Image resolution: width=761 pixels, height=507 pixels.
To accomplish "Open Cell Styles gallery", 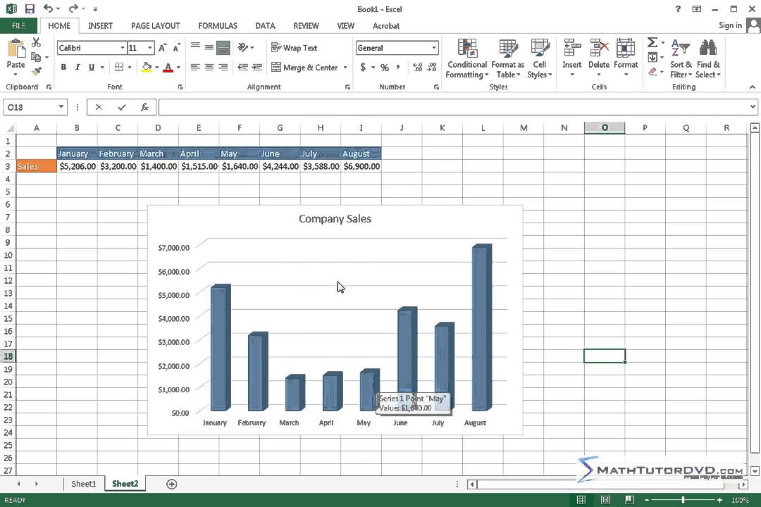I will point(540,58).
